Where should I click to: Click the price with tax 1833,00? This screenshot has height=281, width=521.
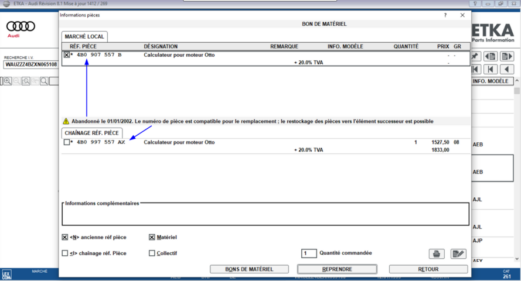pos(440,150)
